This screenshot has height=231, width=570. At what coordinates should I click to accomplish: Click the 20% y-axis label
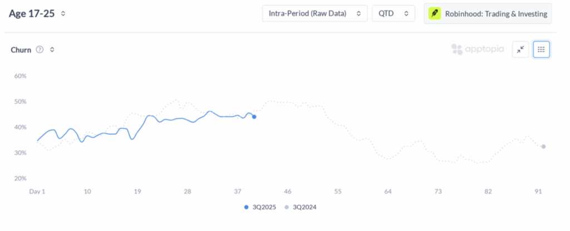[20, 178]
